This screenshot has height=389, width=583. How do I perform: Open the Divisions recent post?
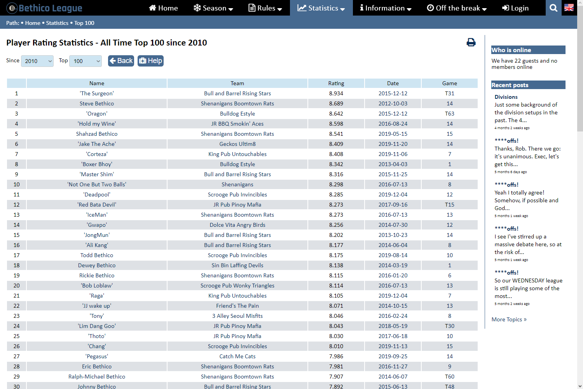pyautogui.click(x=506, y=97)
